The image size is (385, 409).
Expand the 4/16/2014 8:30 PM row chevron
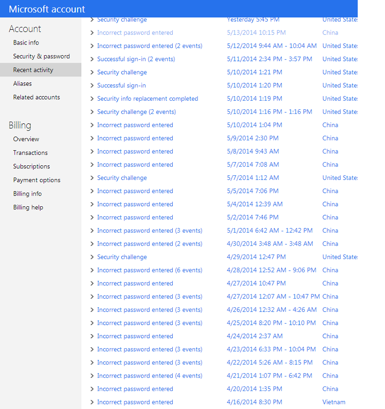[92, 402]
